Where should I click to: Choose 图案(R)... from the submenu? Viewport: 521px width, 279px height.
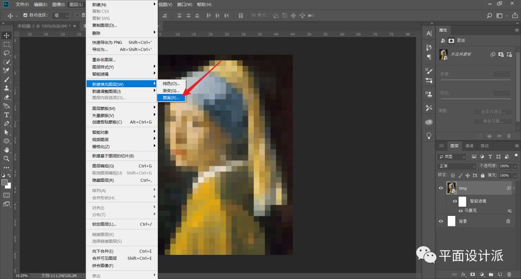pyautogui.click(x=171, y=98)
